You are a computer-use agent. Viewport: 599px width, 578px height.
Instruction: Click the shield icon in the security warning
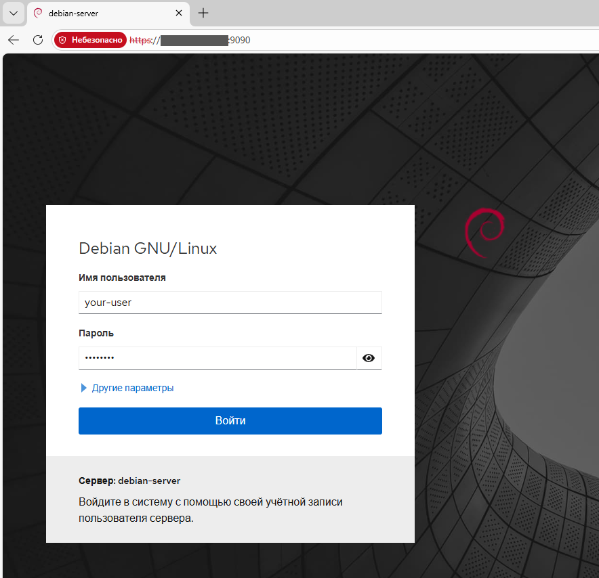tap(62, 40)
